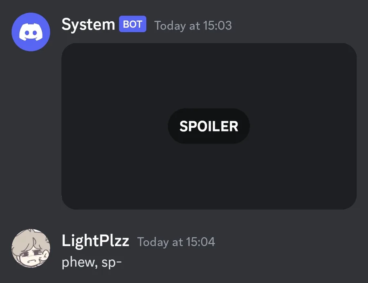The width and height of the screenshot is (368, 283).
Task: Click the "BOT" label next to System
Action: pyautogui.click(x=132, y=24)
